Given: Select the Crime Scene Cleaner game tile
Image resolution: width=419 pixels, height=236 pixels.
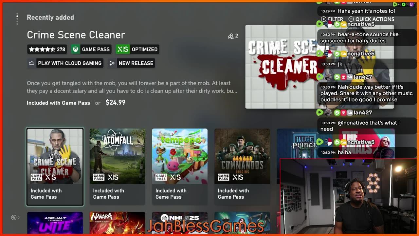Looking at the screenshot, I should (x=55, y=167).
